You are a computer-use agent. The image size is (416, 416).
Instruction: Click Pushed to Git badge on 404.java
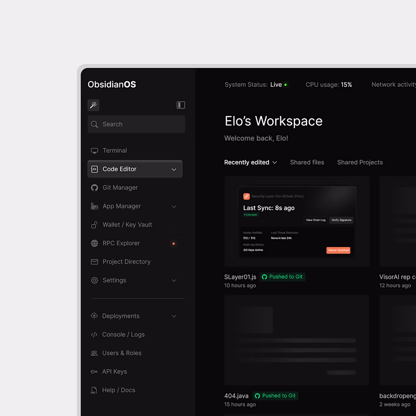coord(275,396)
